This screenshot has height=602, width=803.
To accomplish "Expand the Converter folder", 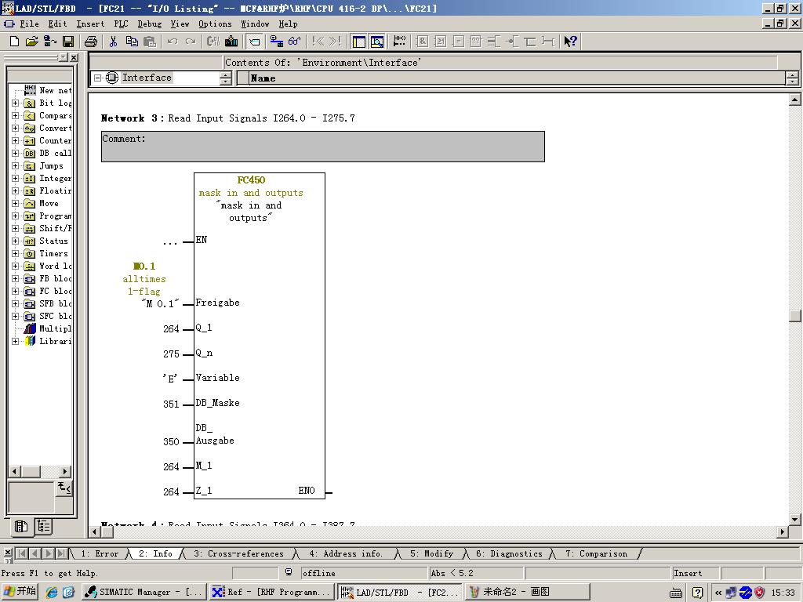I will click(x=16, y=128).
